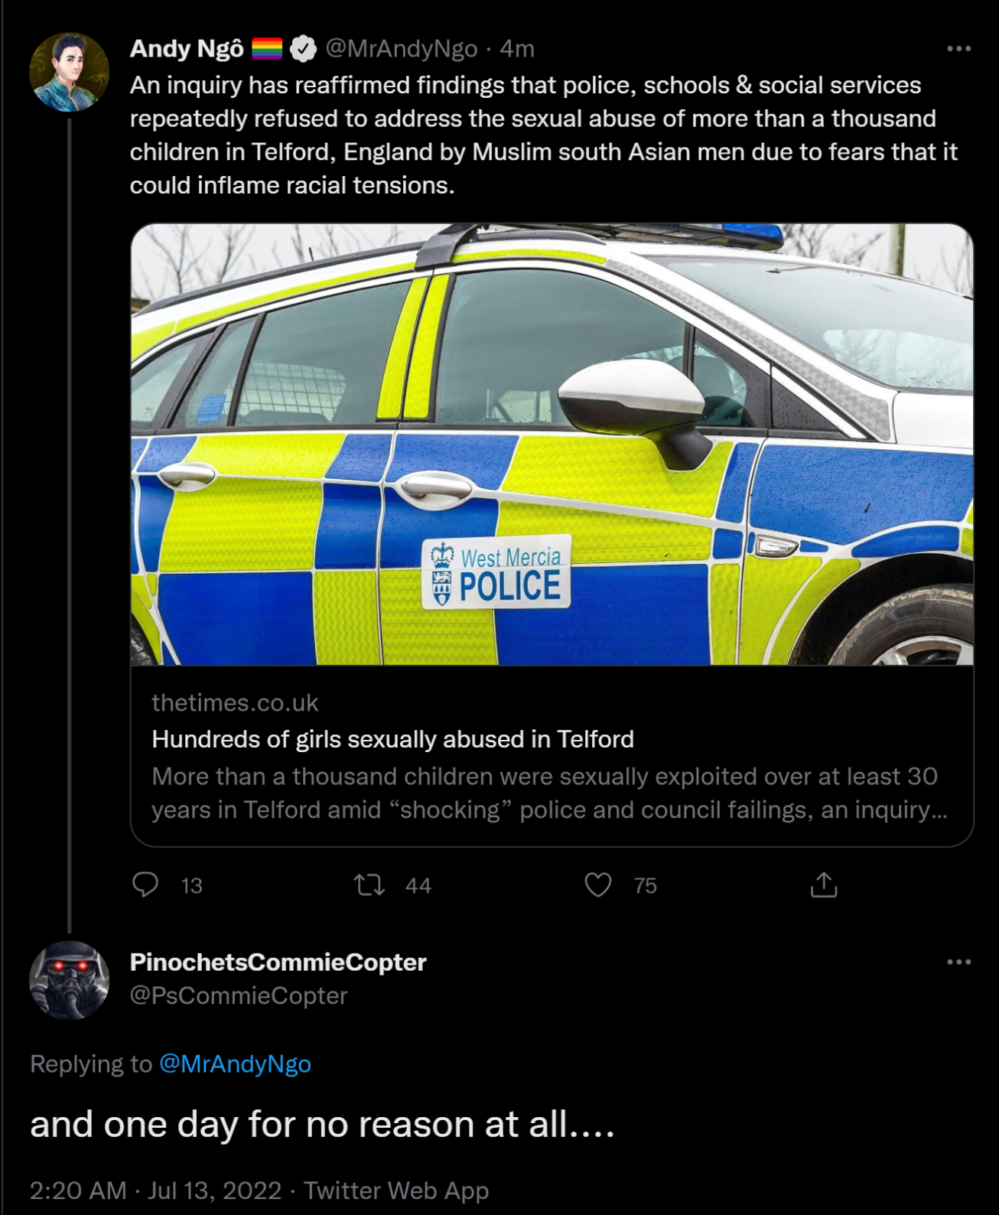Open the thetimes.co.uk article headline
999x1215 pixels.
[x=392, y=739]
